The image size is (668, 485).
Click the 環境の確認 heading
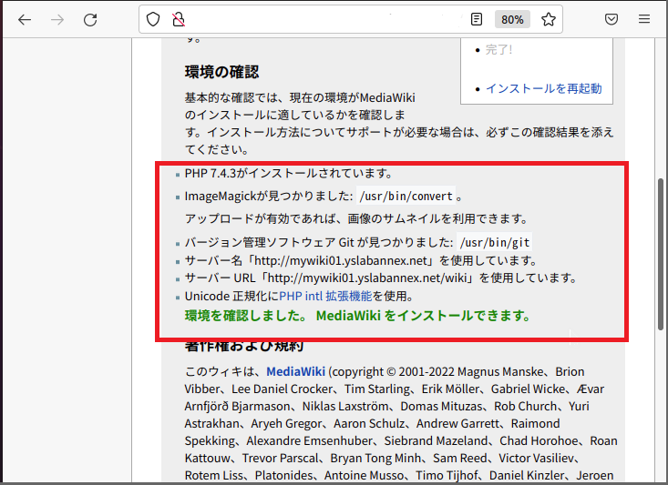pos(222,72)
